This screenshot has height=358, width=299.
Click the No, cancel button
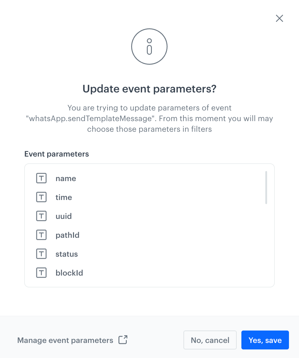tap(210, 340)
